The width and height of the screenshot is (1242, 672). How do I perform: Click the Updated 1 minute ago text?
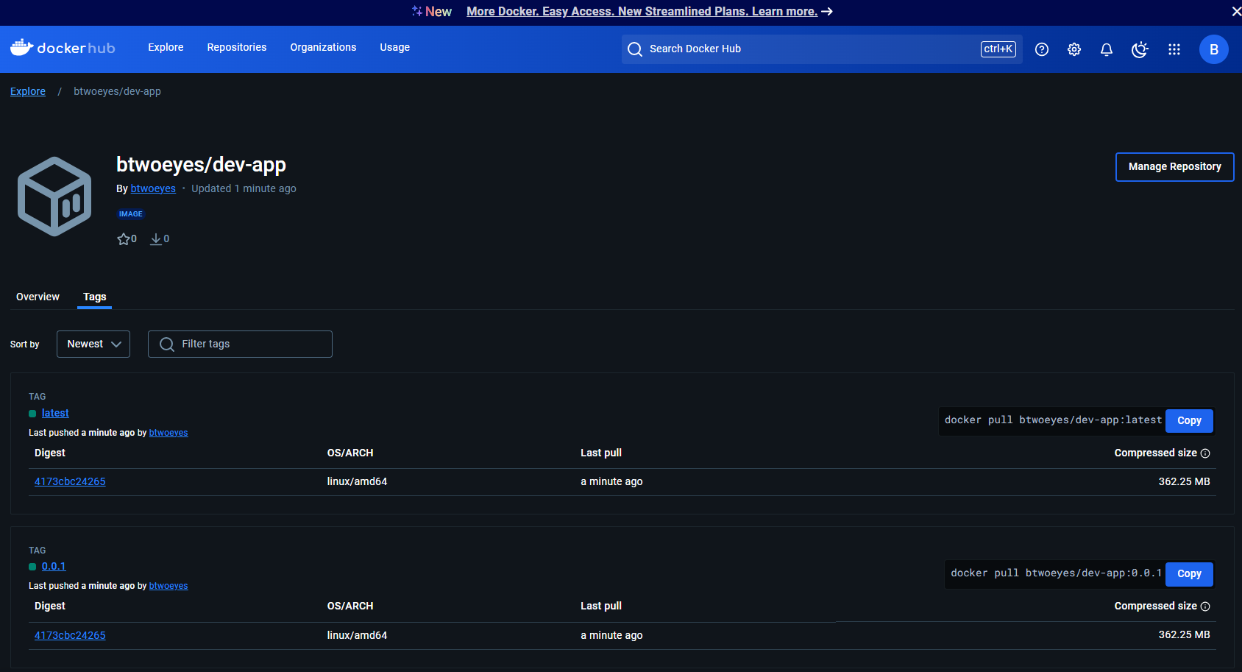(x=244, y=188)
